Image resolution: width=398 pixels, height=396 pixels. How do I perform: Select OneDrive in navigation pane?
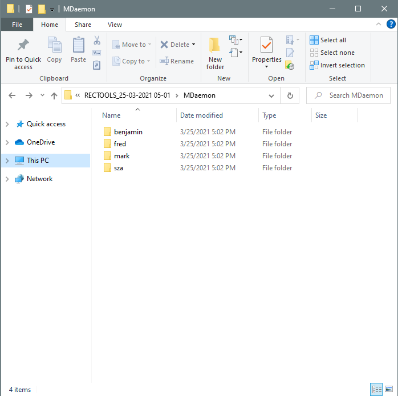tap(41, 142)
